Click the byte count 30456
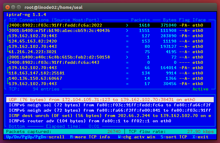Screen dimensions: 220x143 tap(170, 84)
